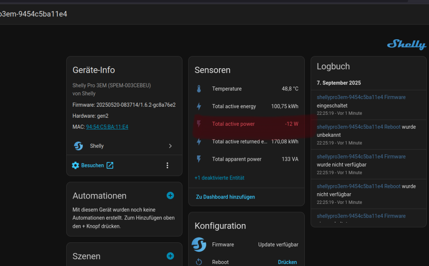Click the Update verfügbar firmware status
Image resolution: width=429 pixels, height=266 pixels.
tap(278, 244)
